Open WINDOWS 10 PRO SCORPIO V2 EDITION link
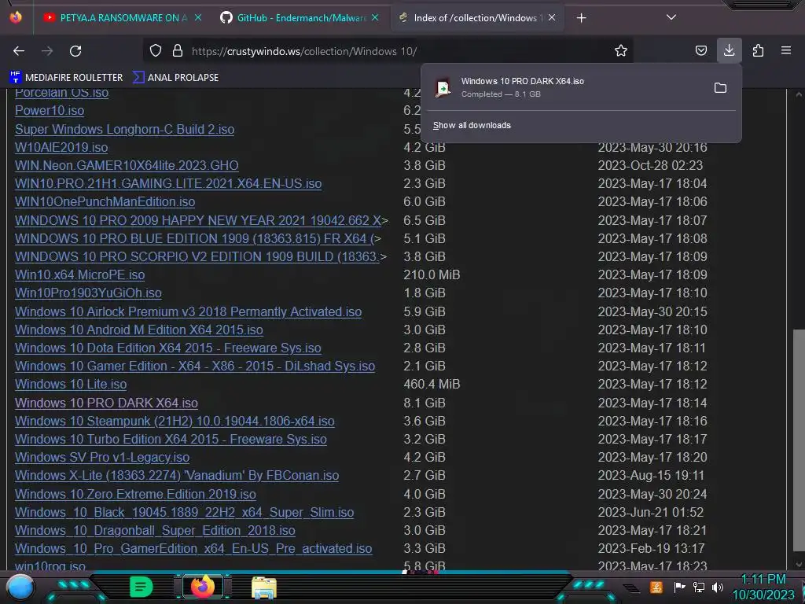Screen dimensions: 805x604 click(197, 256)
